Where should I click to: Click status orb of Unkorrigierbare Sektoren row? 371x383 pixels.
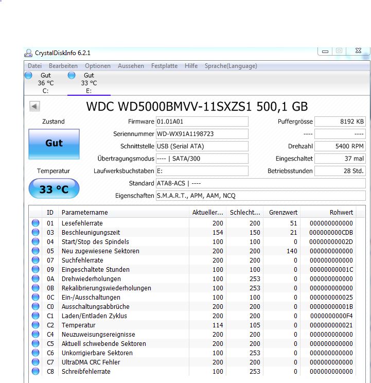[x=36, y=353]
